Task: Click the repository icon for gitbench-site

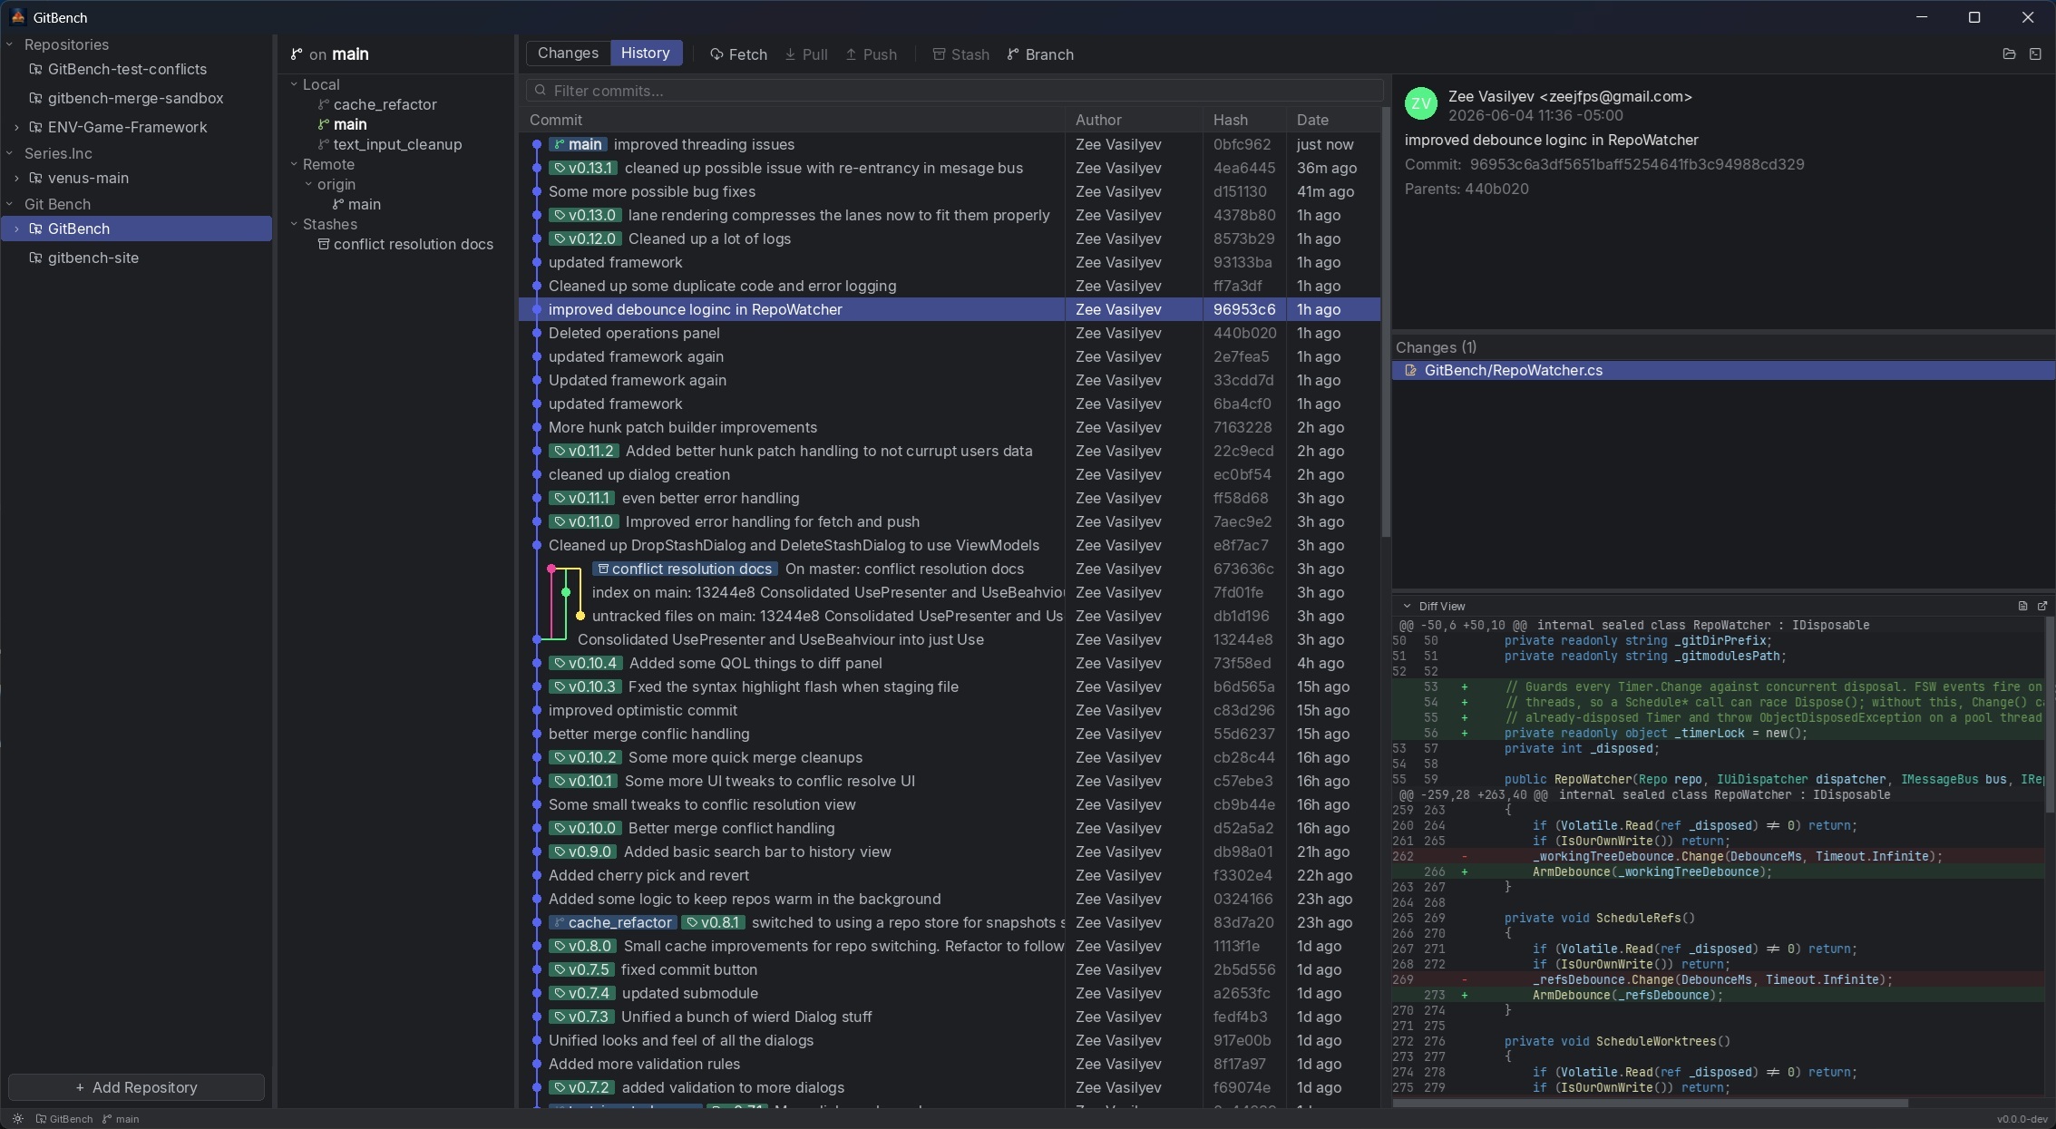Action: pos(36,258)
